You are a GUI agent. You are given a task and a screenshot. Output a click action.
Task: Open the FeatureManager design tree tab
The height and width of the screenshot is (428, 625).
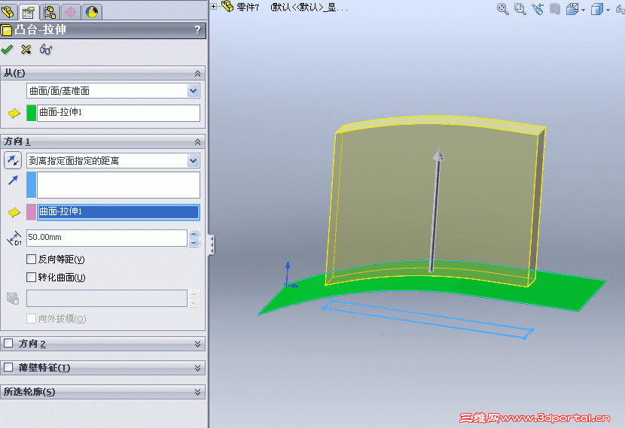8,11
